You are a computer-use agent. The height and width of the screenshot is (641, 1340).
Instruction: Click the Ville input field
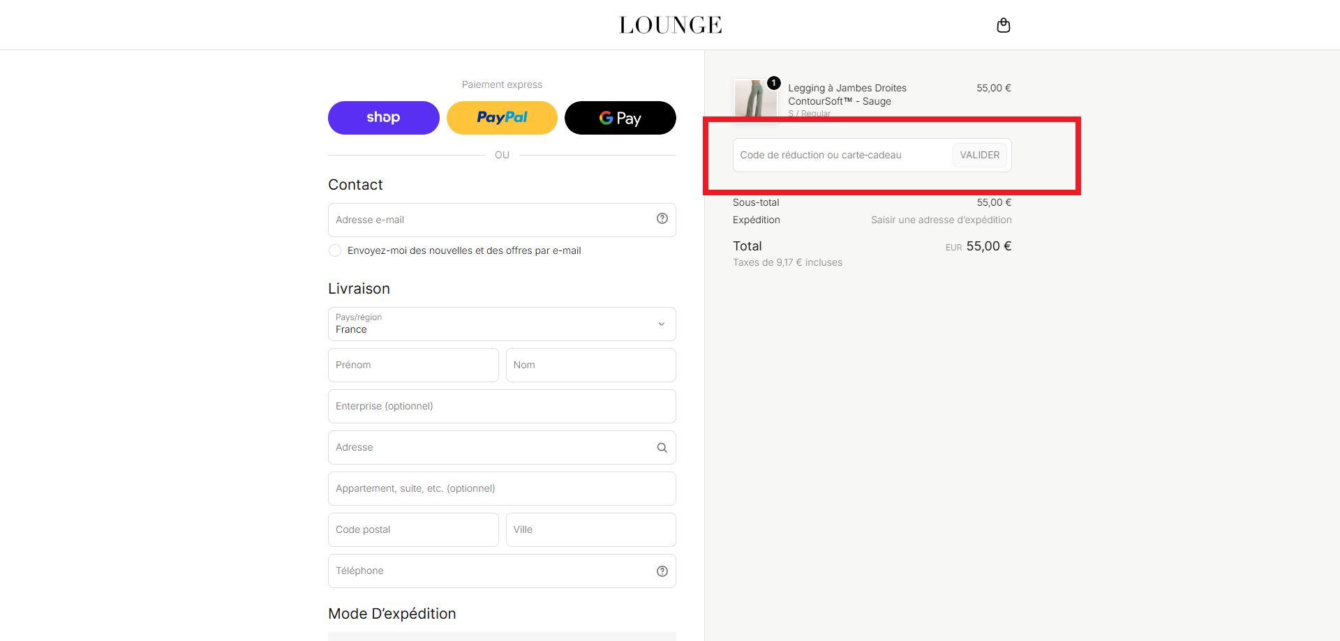click(x=590, y=530)
